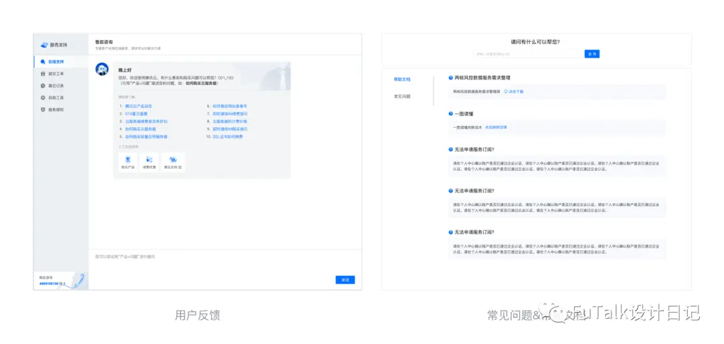Click the blue 查询 search button
This screenshot has height=344, width=724.
(592, 54)
